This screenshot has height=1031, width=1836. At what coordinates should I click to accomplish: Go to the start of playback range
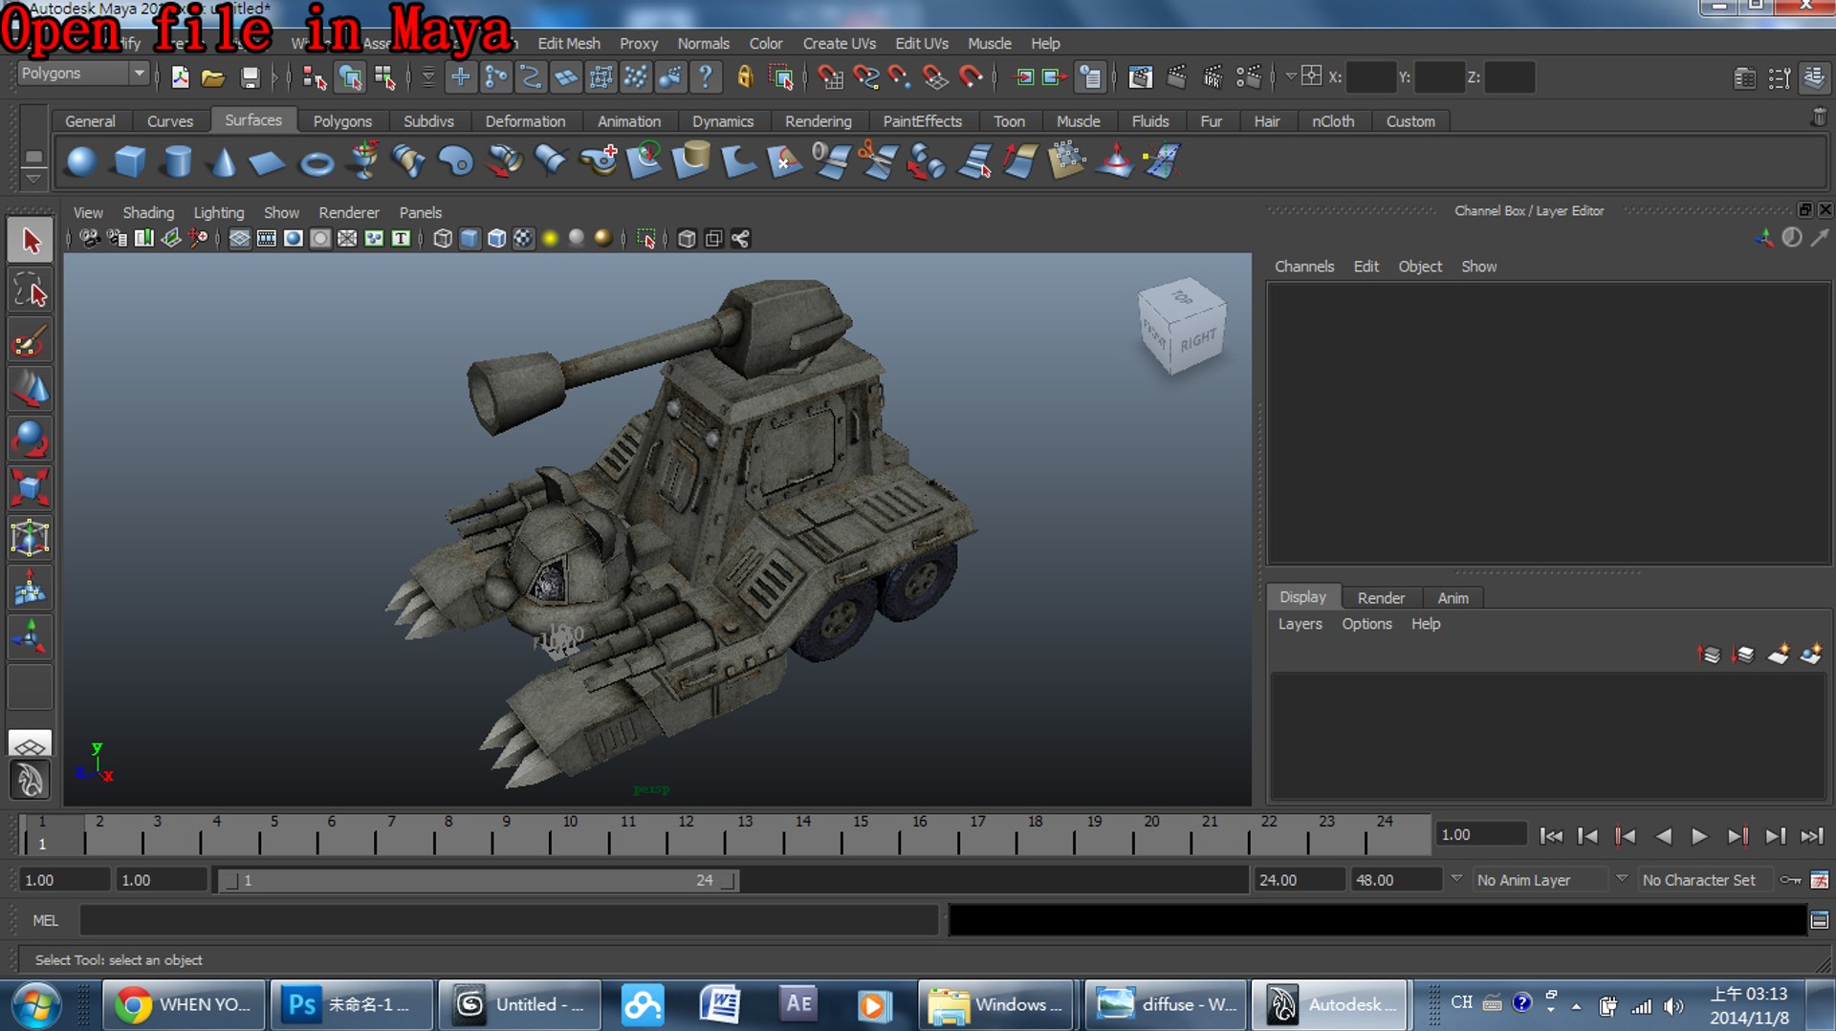1551,836
